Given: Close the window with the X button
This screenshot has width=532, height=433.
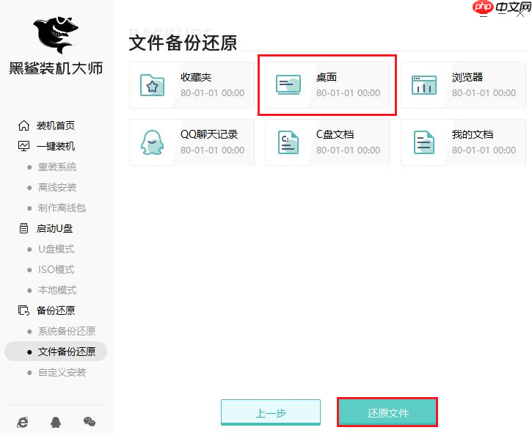Looking at the screenshot, I should [x=520, y=12].
